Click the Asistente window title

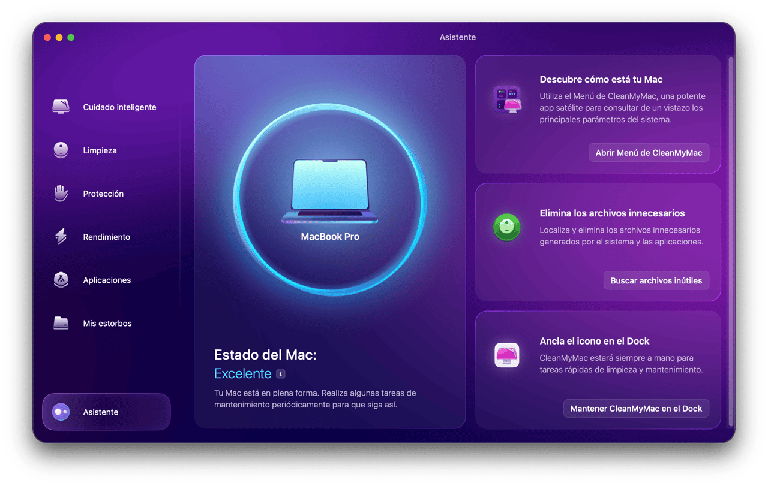pyautogui.click(x=458, y=37)
